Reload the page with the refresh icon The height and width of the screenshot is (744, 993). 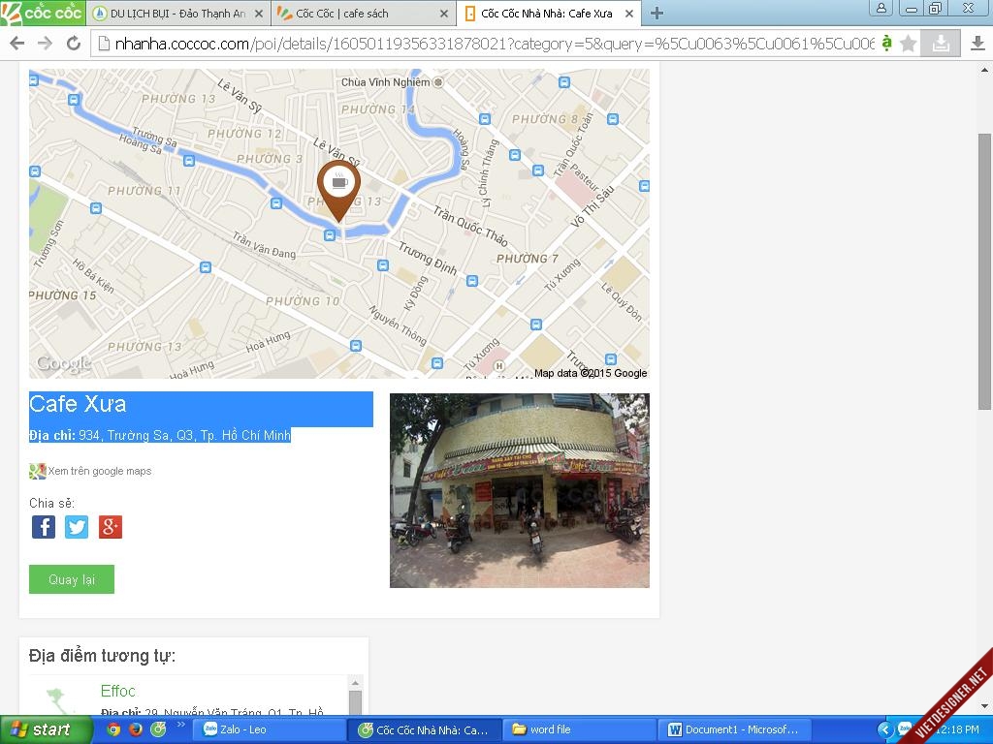point(74,43)
